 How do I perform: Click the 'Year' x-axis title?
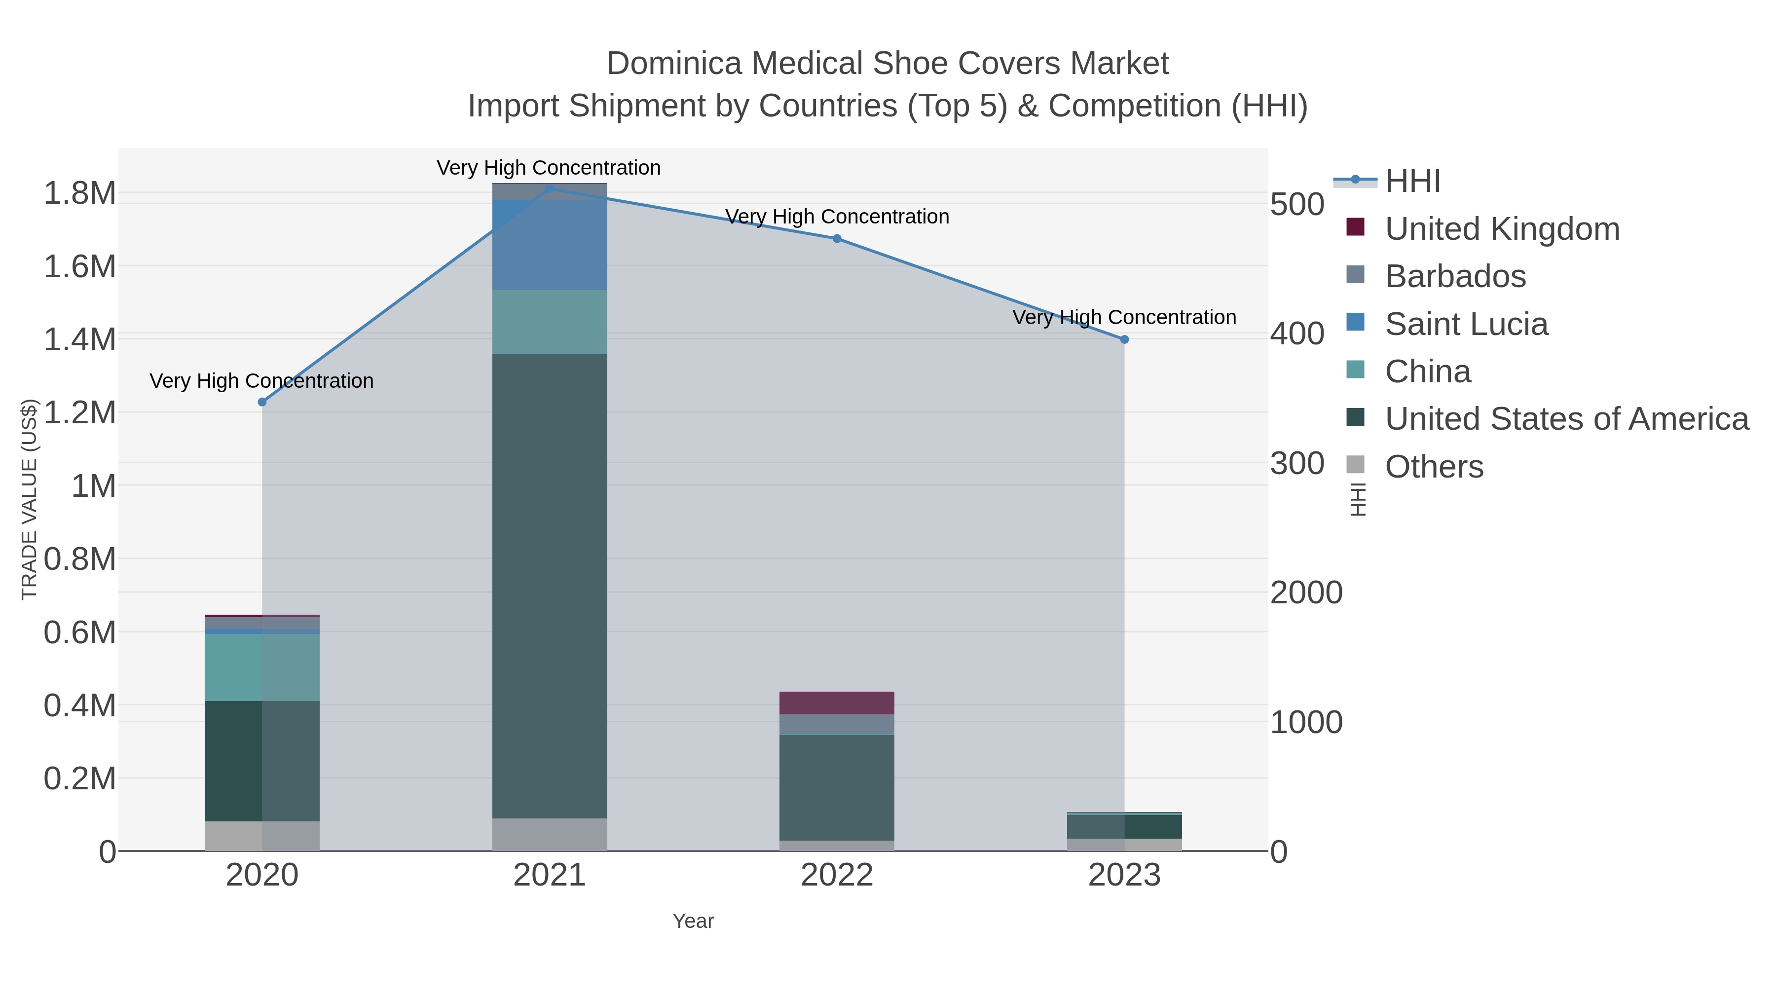click(694, 921)
